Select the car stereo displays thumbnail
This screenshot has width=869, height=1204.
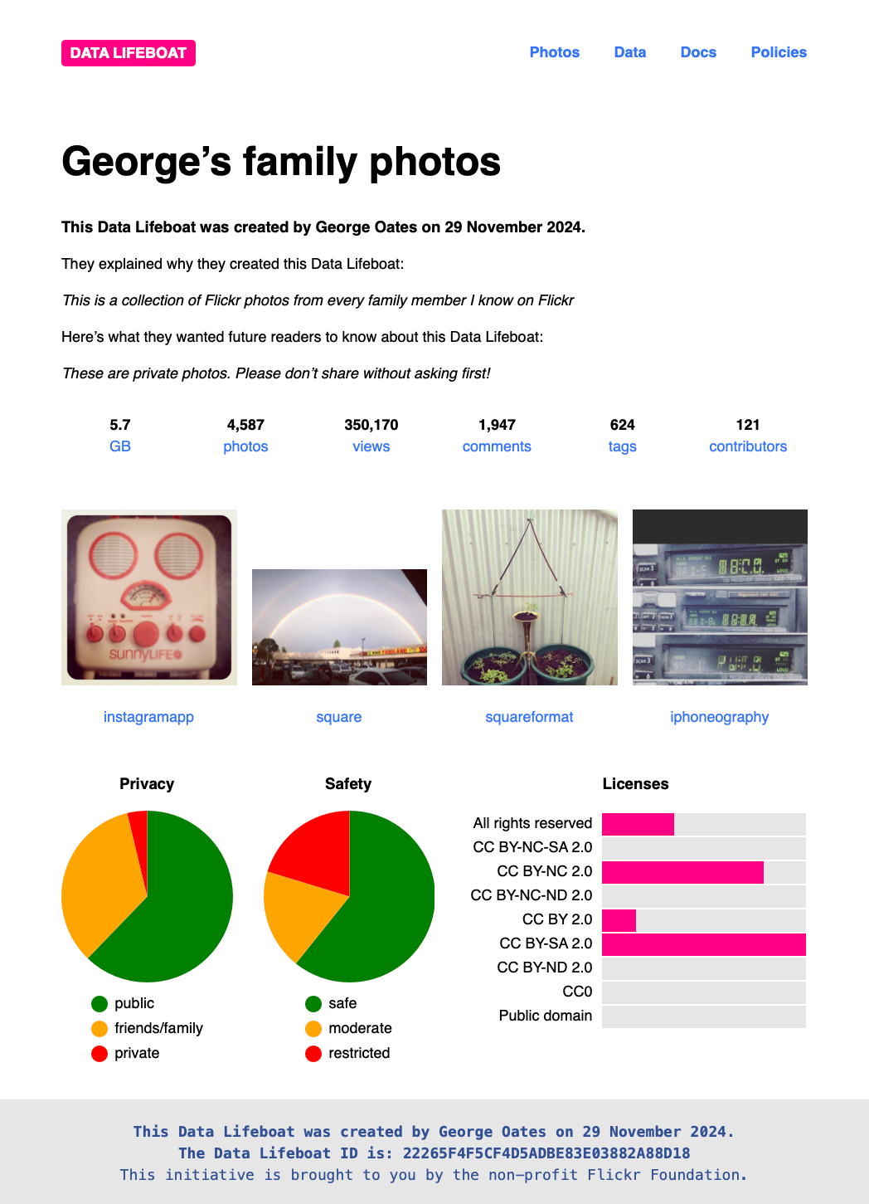[x=720, y=597]
